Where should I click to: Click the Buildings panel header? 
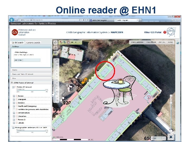click(x=31, y=47)
